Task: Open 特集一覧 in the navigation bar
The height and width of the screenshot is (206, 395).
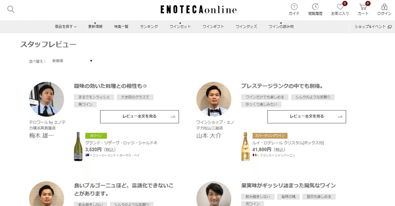Action: pyautogui.click(x=121, y=27)
